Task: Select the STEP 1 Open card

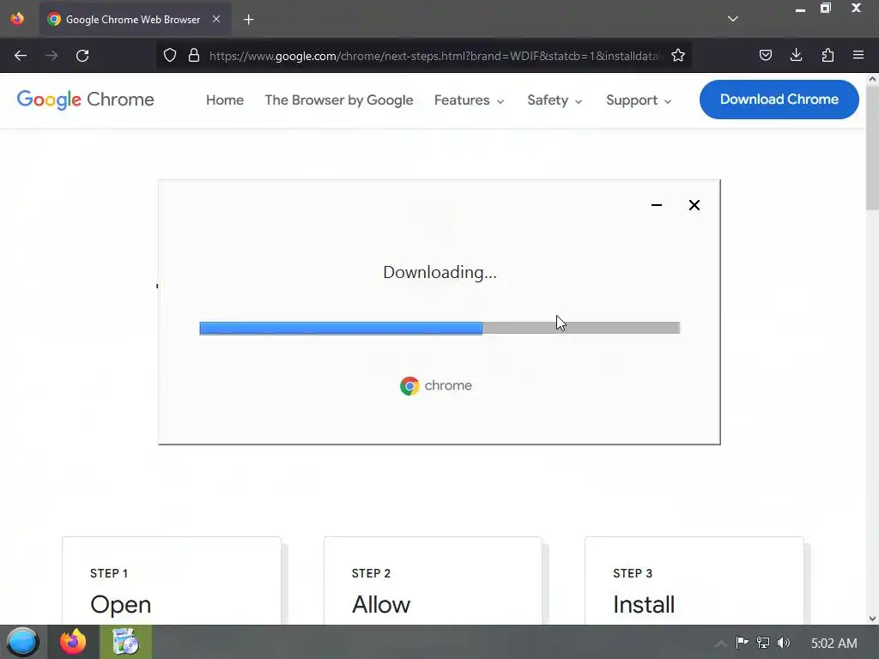Action: pyautogui.click(x=172, y=581)
